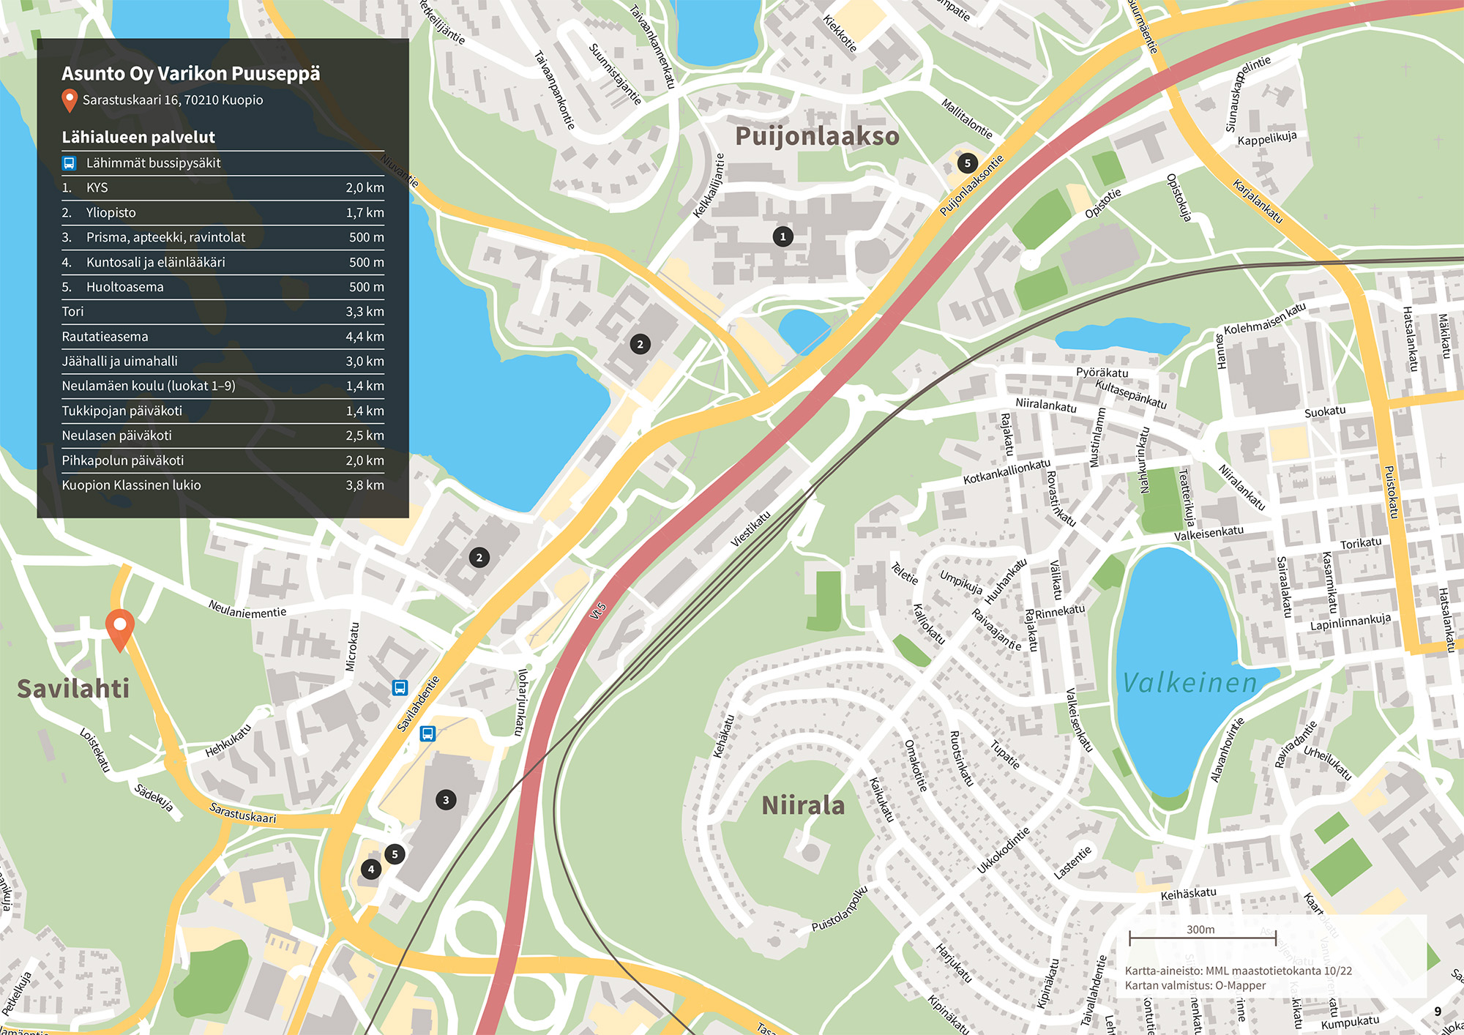
Task: Click the Puijonlaakso district label
Action: (816, 136)
